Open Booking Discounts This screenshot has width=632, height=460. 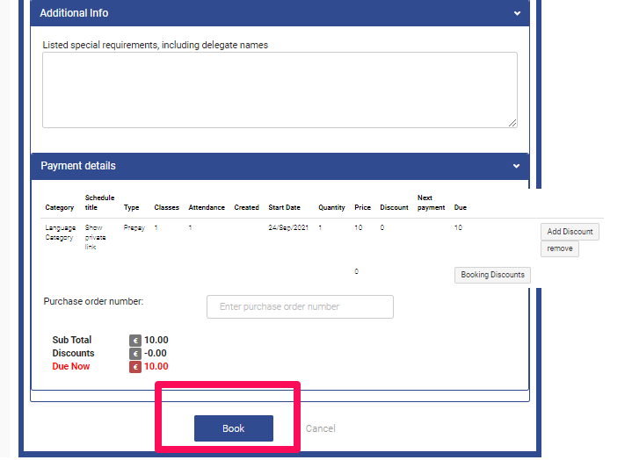pyautogui.click(x=492, y=275)
